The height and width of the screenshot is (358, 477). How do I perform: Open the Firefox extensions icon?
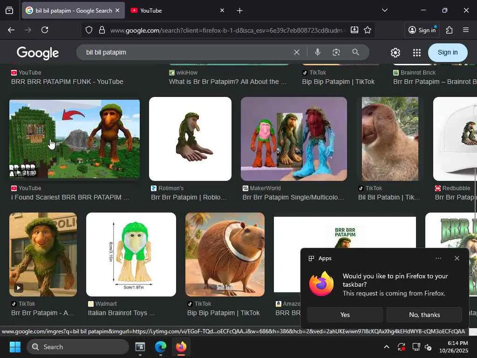pyautogui.click(x=450, y=30)
